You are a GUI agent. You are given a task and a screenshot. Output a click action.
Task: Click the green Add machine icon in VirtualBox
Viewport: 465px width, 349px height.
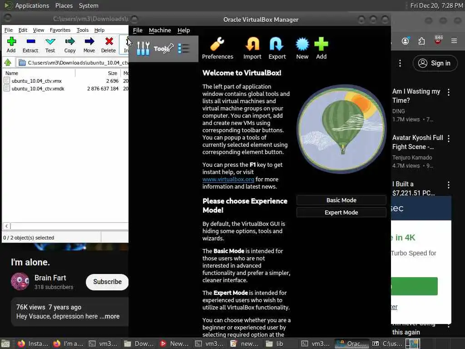click(321, 44)
